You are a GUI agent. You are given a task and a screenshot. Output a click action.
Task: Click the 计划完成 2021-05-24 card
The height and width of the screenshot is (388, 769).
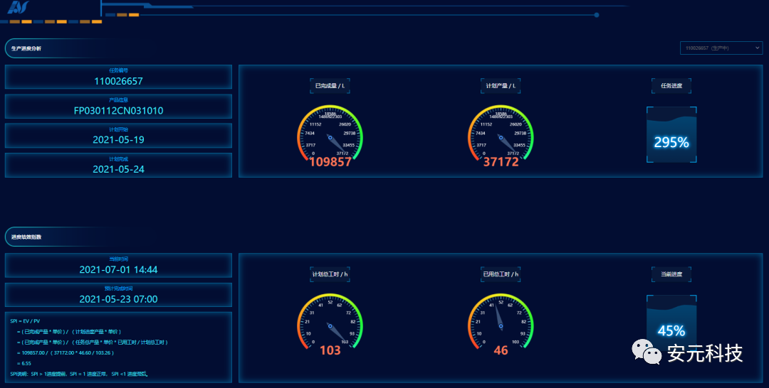pyautogui.click(x=118, y=165)
